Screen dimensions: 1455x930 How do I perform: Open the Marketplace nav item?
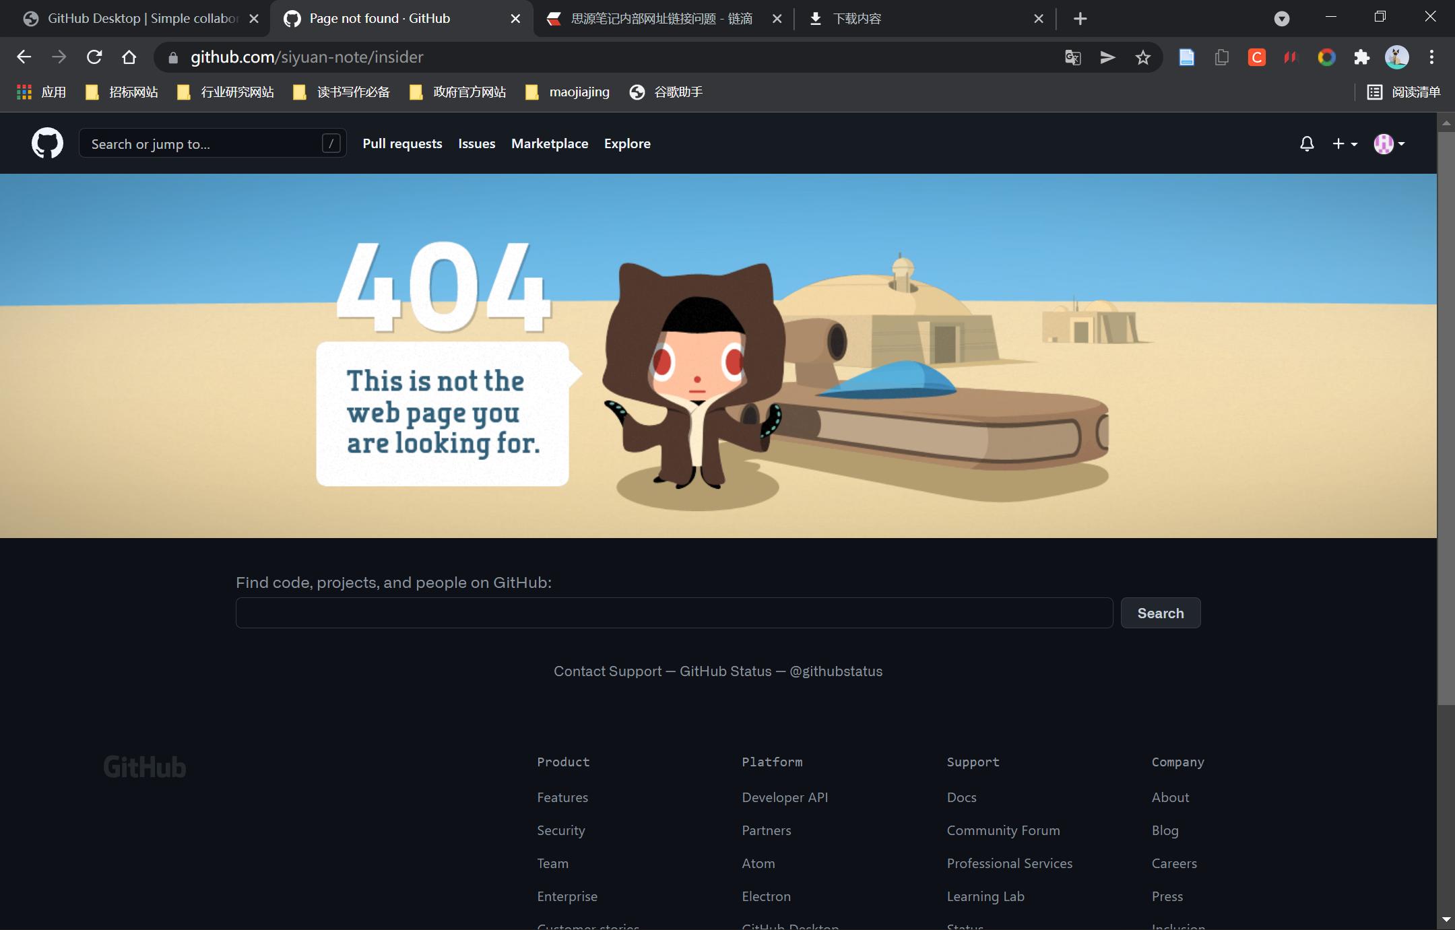tap(549, 143)
